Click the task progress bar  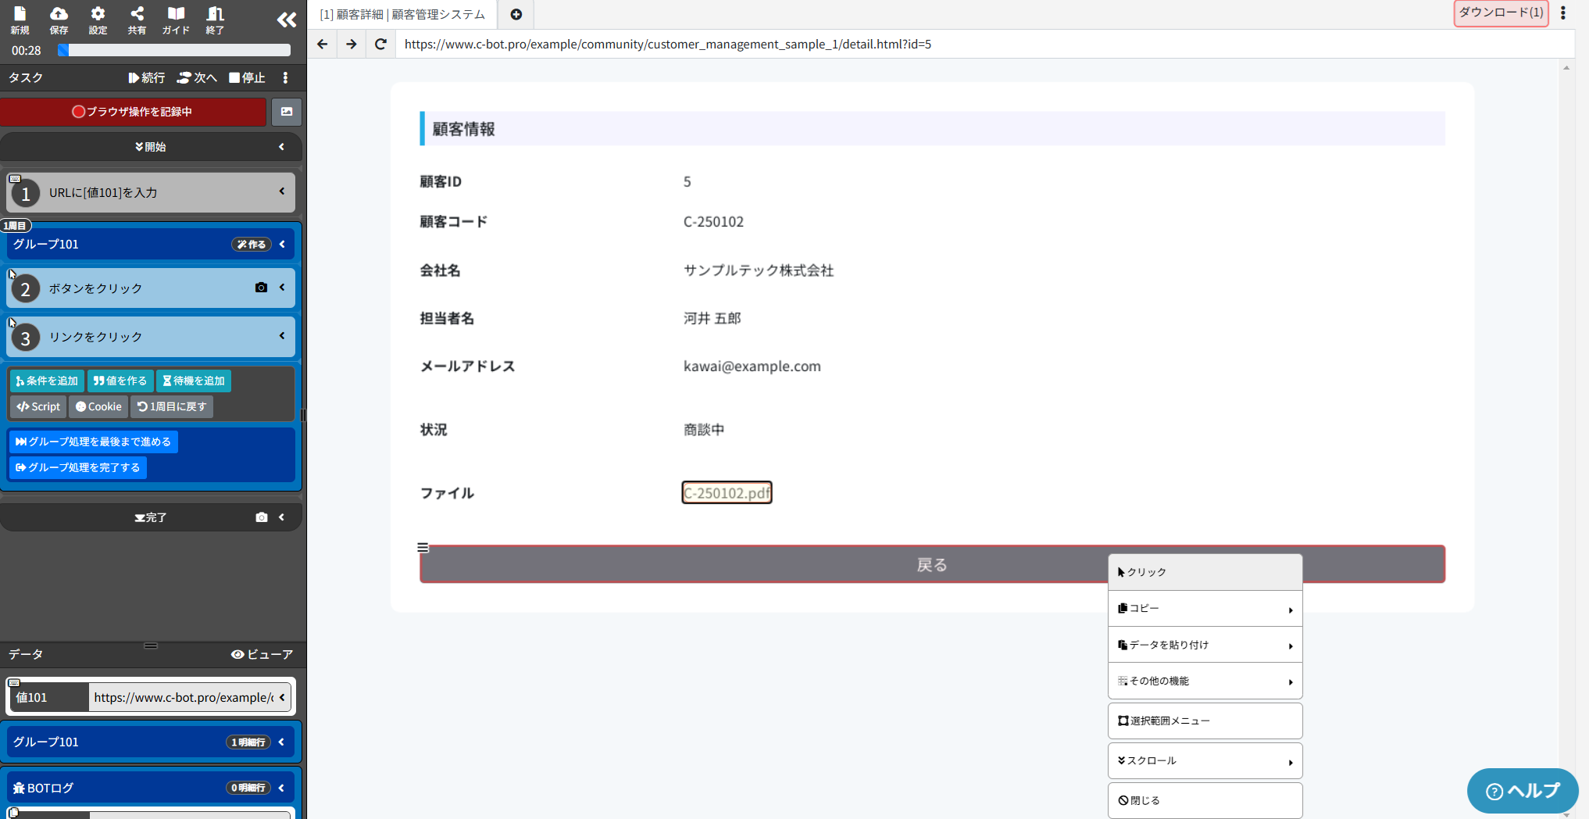pyautogui.click(x=174, y=50)
